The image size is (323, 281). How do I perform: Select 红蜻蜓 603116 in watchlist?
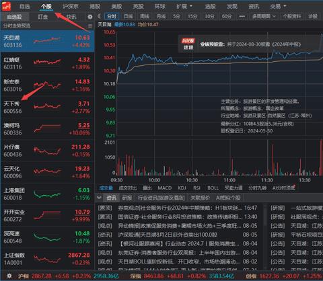(47, 63)
